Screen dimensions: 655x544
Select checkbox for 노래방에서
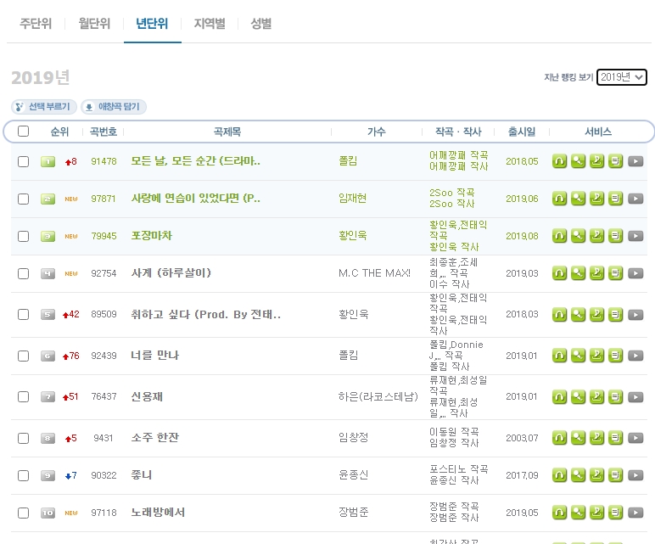[24, 513]
